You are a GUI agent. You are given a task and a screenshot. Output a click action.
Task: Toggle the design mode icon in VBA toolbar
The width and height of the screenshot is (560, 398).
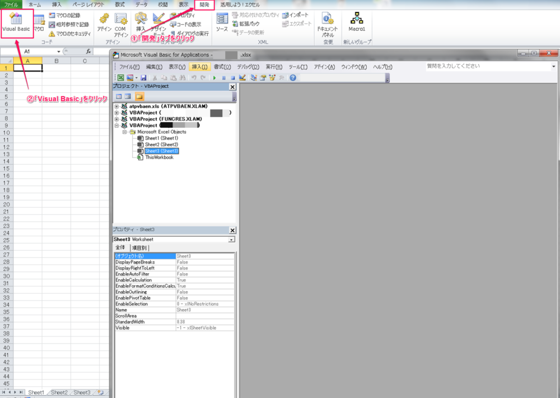click(x=242, y=78)
